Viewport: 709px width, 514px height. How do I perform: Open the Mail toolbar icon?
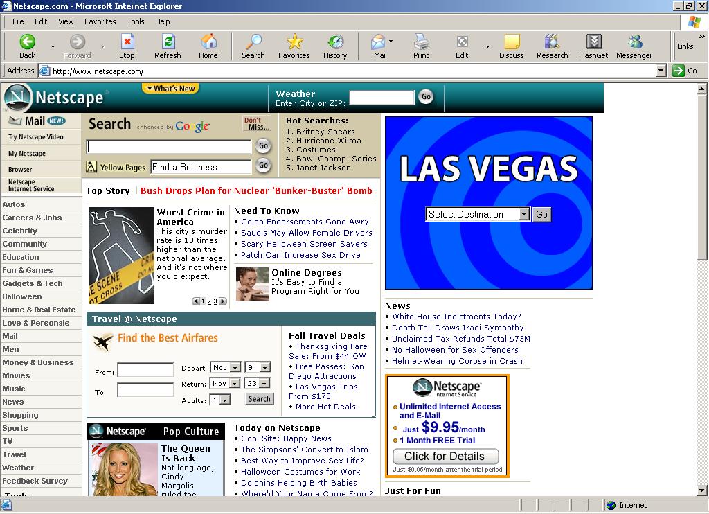click(379, 46)
